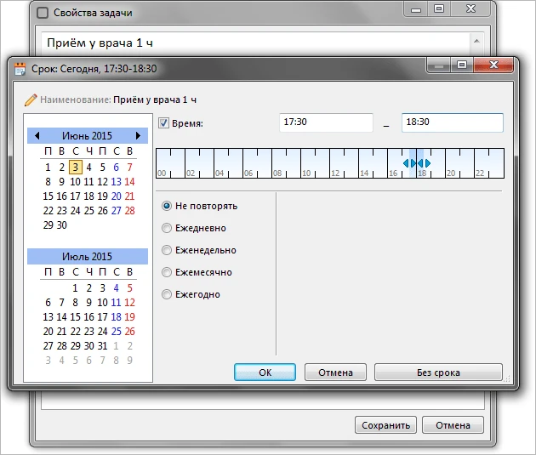Image resolution: width=536 pixels, height=455 pixels.
Task: Select Еженедельно repeat option
Action: click(x=167, y=250)
